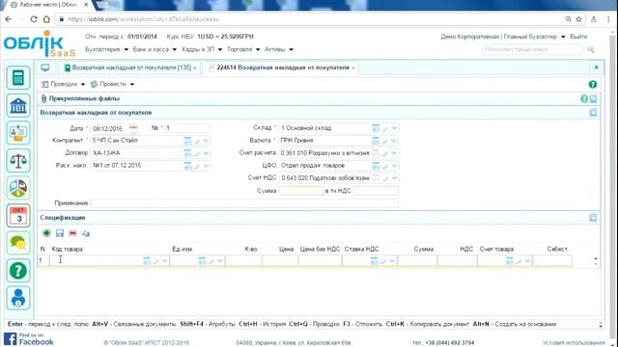The width and height of the screenshot is (618, 347).
Task: Open the chat bubbles sidebar icon
Action: [x=18, y=243]
